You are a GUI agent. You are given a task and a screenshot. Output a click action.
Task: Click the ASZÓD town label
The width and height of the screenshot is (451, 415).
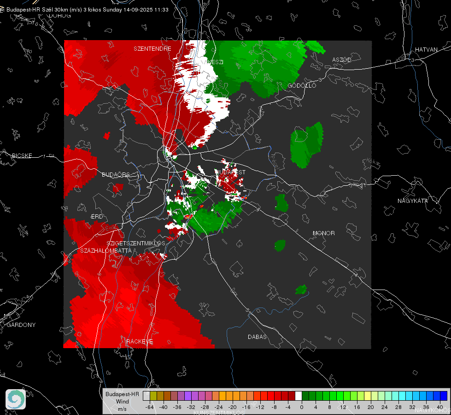tap(342, 59)
